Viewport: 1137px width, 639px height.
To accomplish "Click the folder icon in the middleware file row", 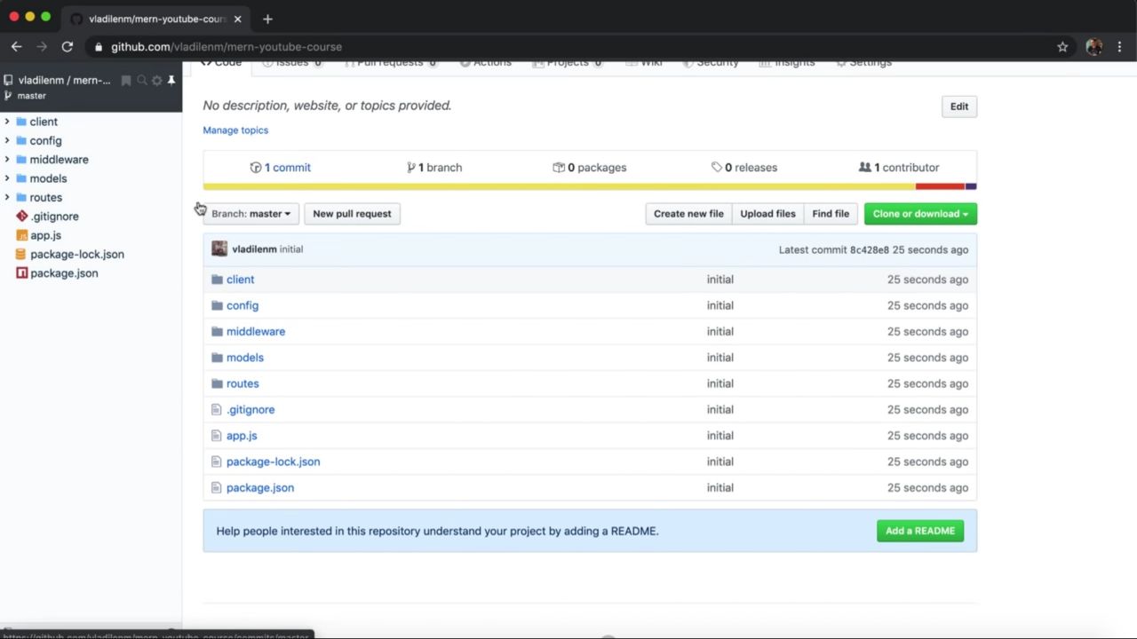I will [x=217, y=331].
